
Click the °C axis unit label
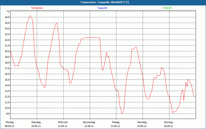click(8, 12)
